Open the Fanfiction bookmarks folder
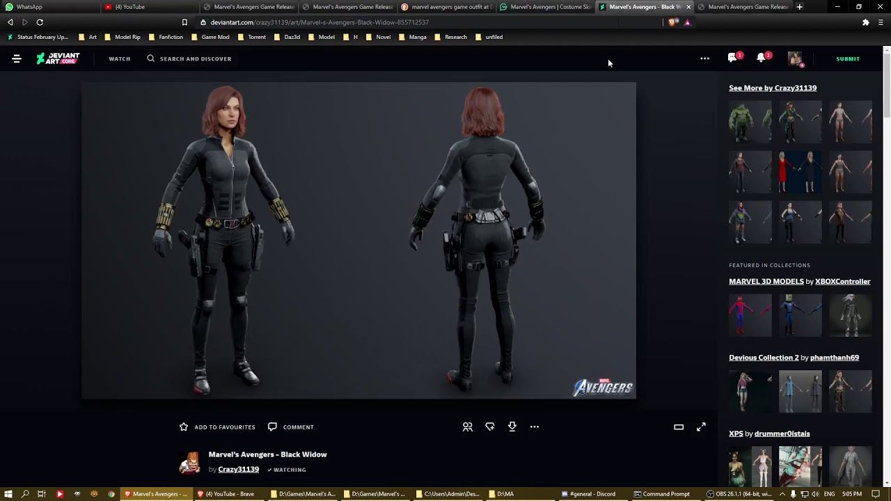 pos(166,37)
